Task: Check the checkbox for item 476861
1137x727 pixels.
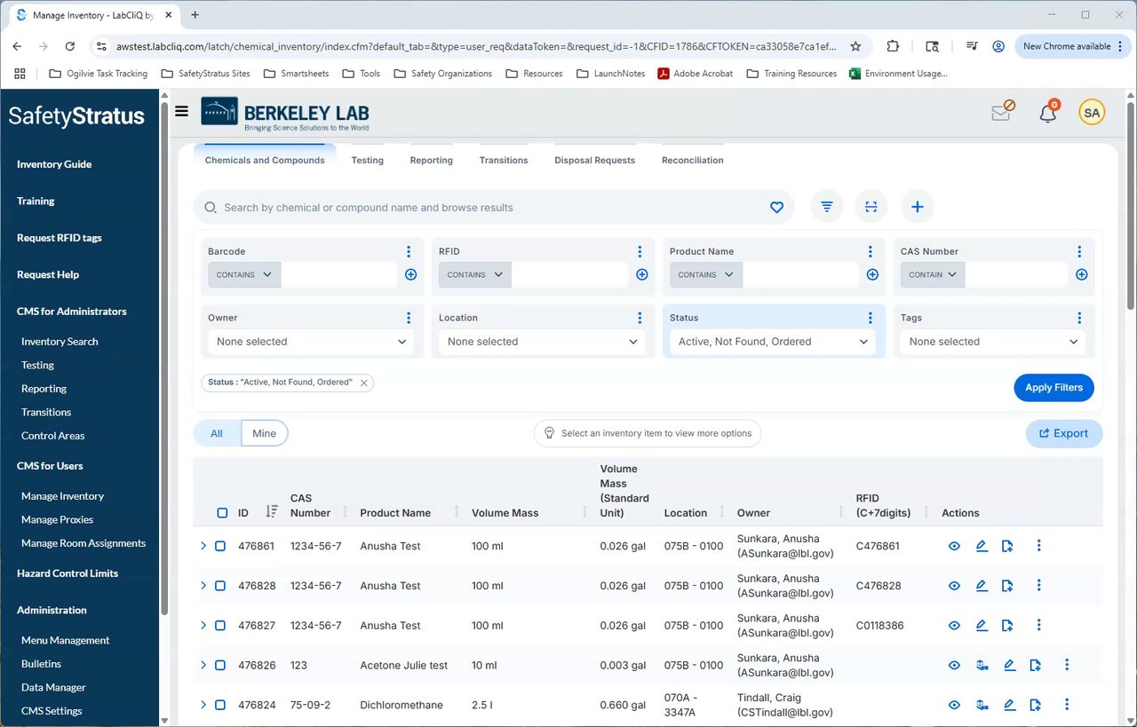Action: (x=220, y=546)
